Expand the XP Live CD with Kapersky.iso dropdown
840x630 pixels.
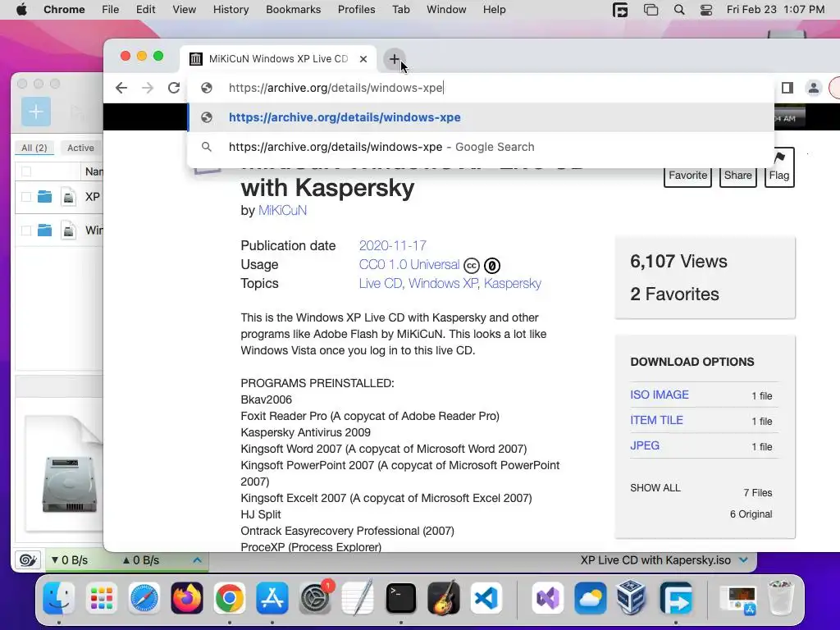tap(743, 560)
